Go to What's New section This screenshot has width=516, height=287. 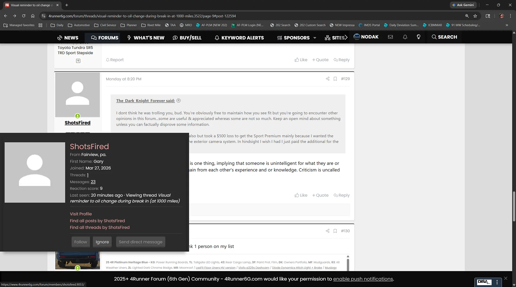(x=146, y=38)
